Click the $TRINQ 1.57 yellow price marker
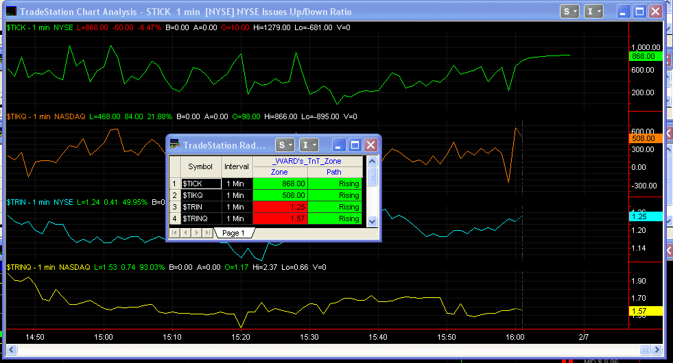The width and height of the screenshot is (673, 363). (x=646, y=311)
